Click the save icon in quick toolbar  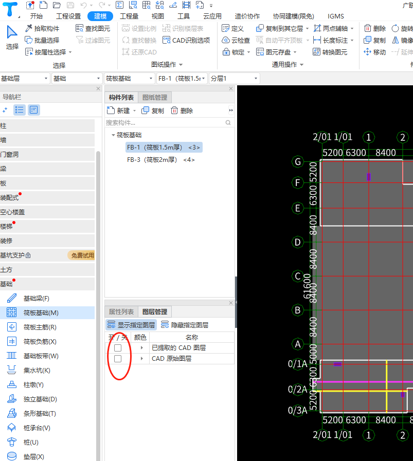[x=70, y=5]
